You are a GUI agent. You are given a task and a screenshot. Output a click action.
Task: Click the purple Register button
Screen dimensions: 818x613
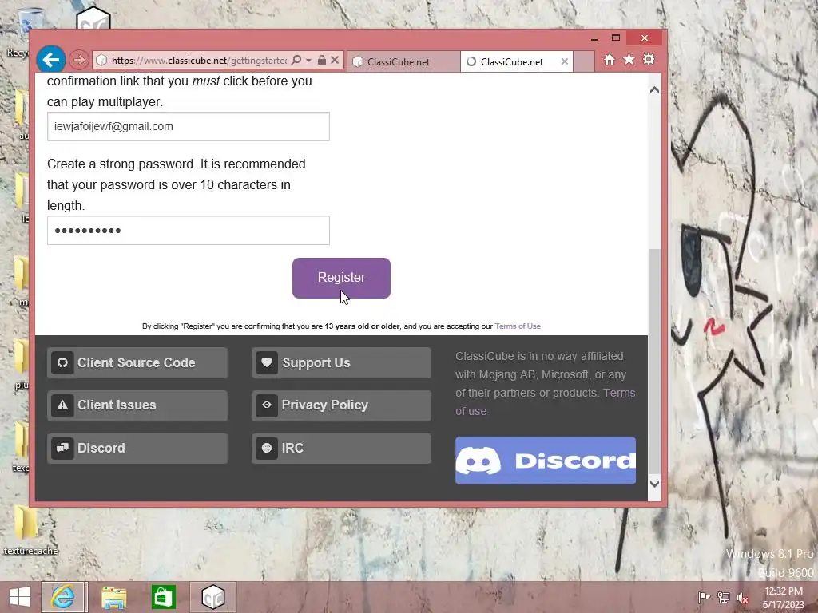(x=341, y=278)
